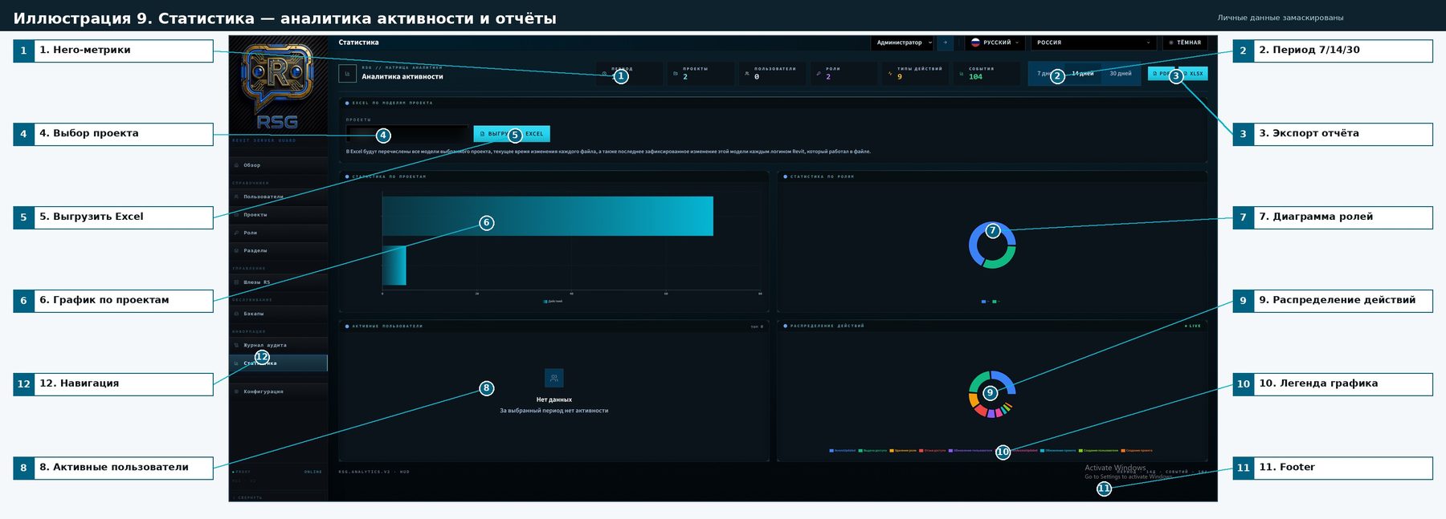Open the Проекты selection field

click(406, 134)
